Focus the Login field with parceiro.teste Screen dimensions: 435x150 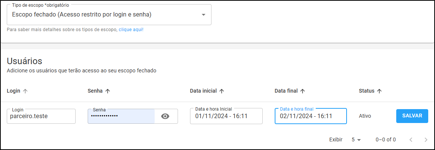click(41, 116)
